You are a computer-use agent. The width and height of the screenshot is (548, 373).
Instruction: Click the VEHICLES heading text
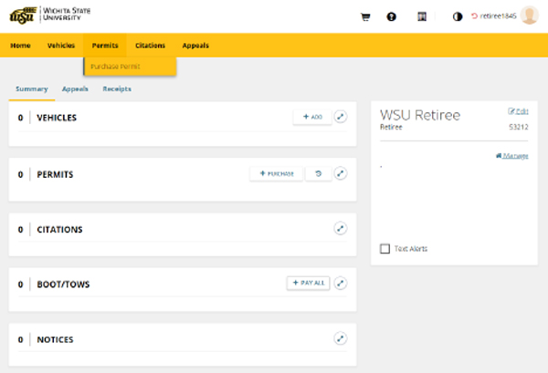click(57, 118)
